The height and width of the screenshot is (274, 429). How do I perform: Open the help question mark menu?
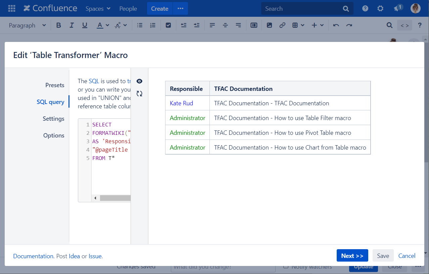tap(365, 8)
